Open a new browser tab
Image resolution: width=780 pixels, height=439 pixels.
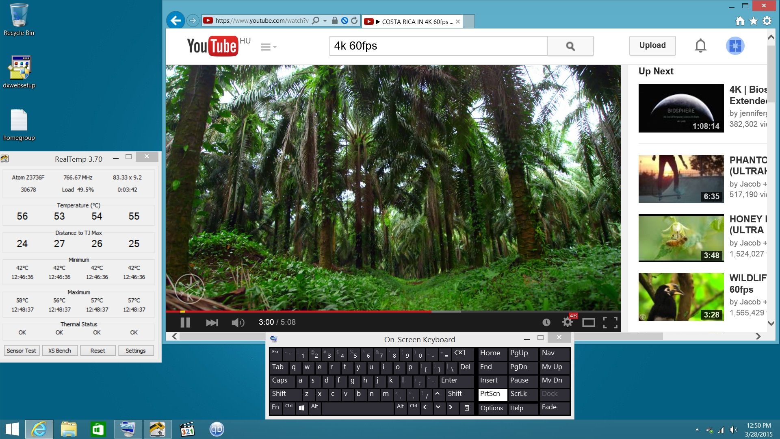point(469,22)
